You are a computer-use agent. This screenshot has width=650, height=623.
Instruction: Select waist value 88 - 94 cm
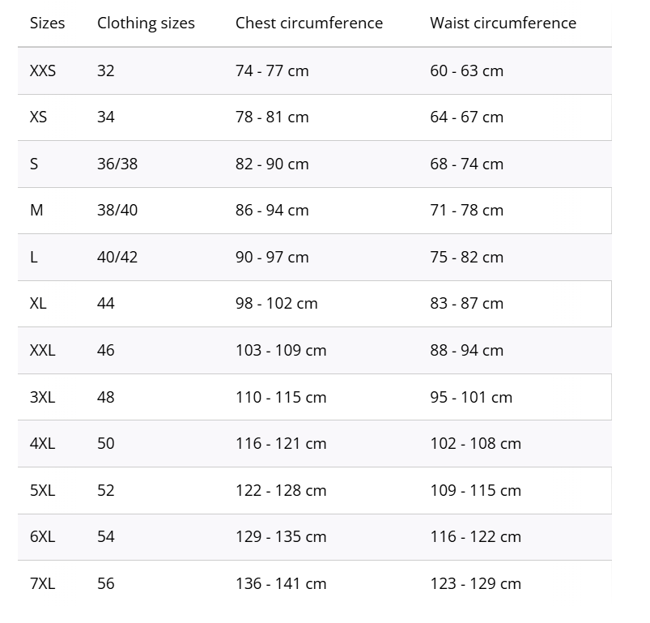(x=466, y=350)
